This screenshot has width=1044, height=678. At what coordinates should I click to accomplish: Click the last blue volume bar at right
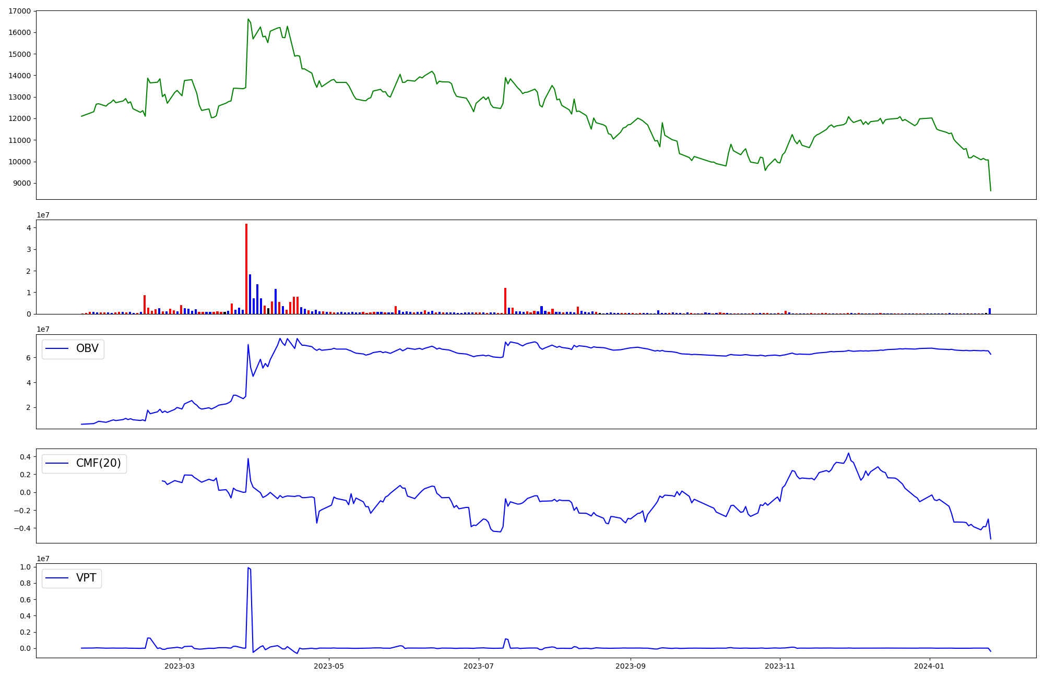coord(989,311)
